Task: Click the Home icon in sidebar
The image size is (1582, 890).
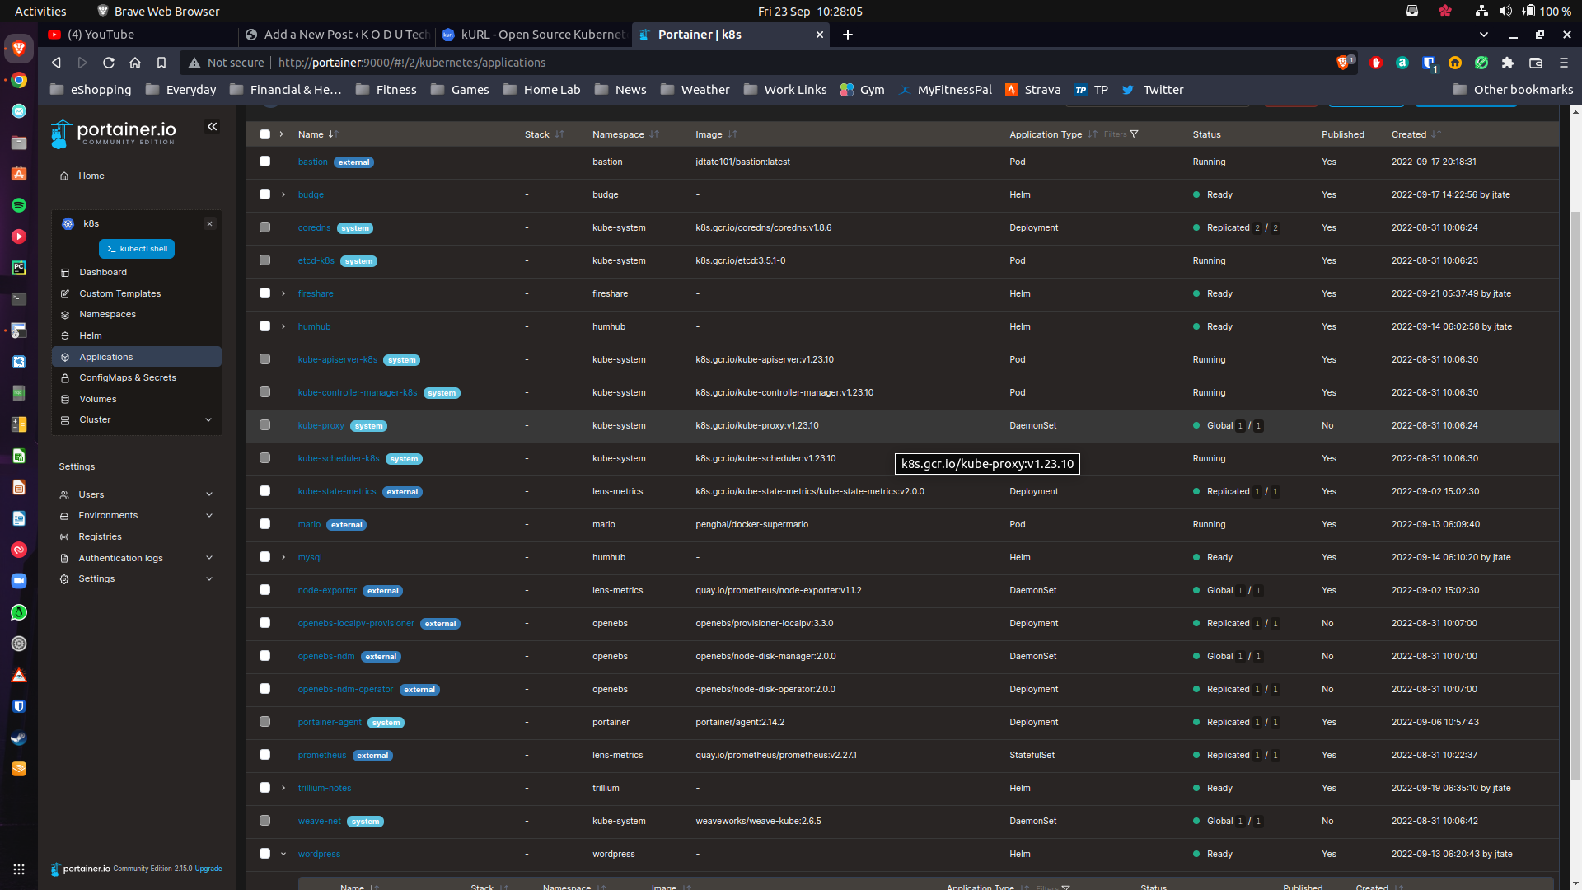Action: coord(64,176)
